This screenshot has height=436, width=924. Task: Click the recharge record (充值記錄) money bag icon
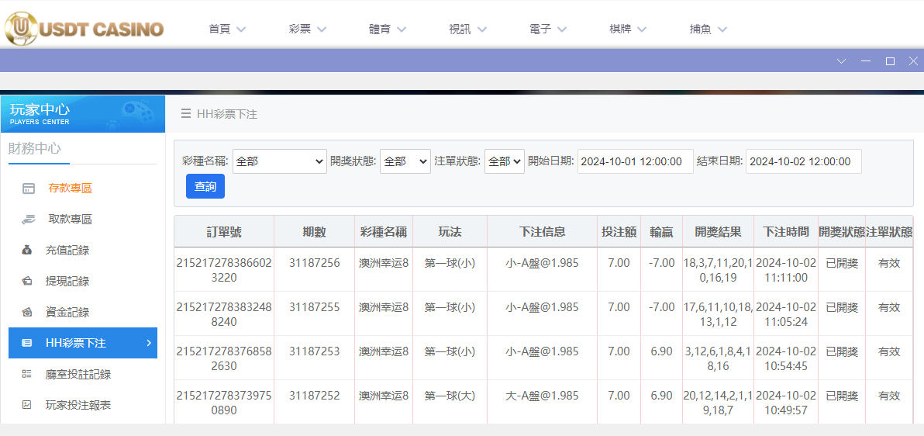point(27,251)
